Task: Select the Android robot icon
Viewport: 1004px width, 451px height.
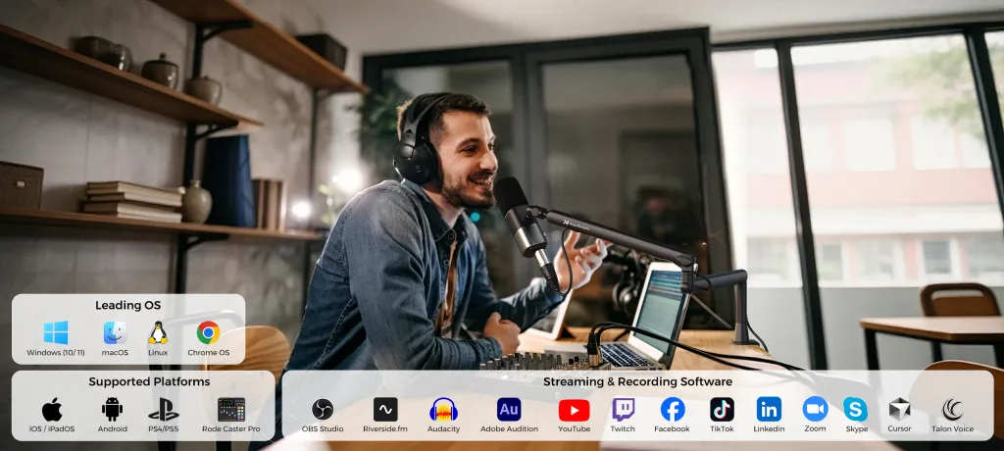Action: (112, 409)
